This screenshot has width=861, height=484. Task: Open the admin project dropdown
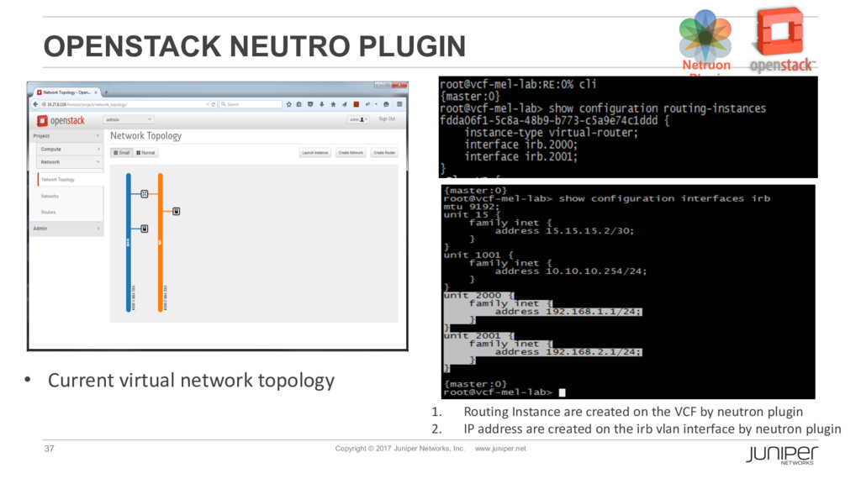[129, 119]
